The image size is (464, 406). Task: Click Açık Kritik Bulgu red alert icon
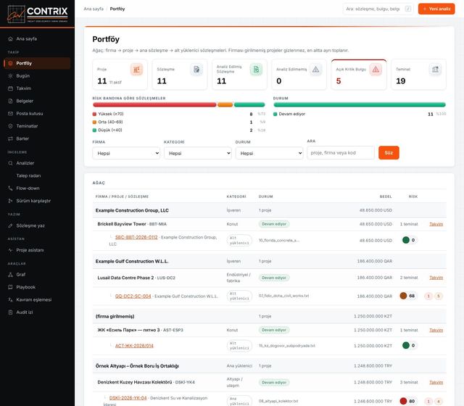(376, 70)
